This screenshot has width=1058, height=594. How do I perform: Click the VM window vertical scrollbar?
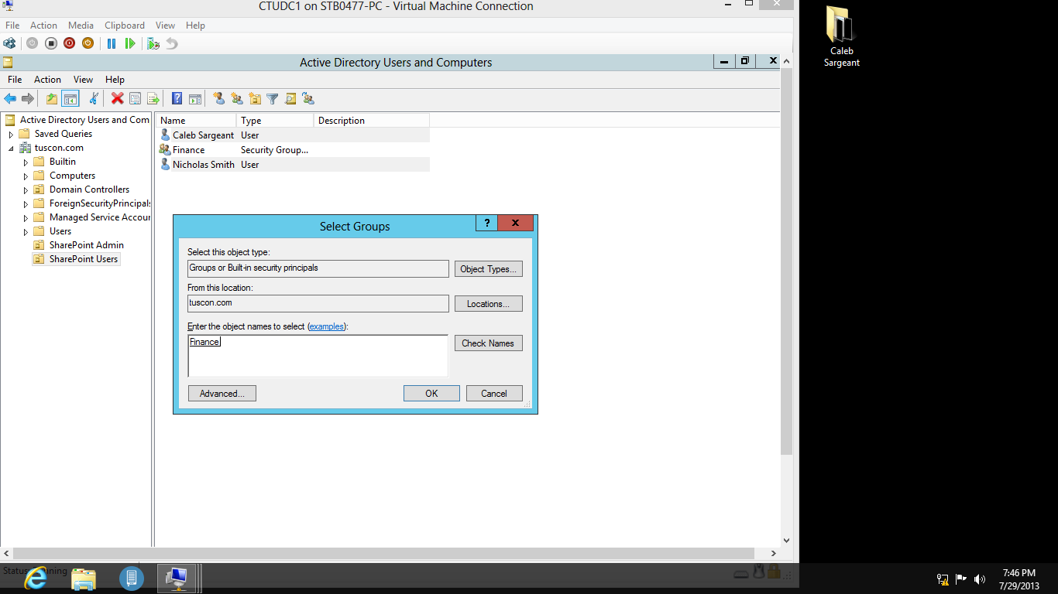(x=786, y=261)
